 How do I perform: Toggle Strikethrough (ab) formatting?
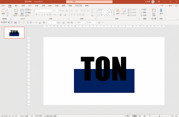(x=47, y=15)
